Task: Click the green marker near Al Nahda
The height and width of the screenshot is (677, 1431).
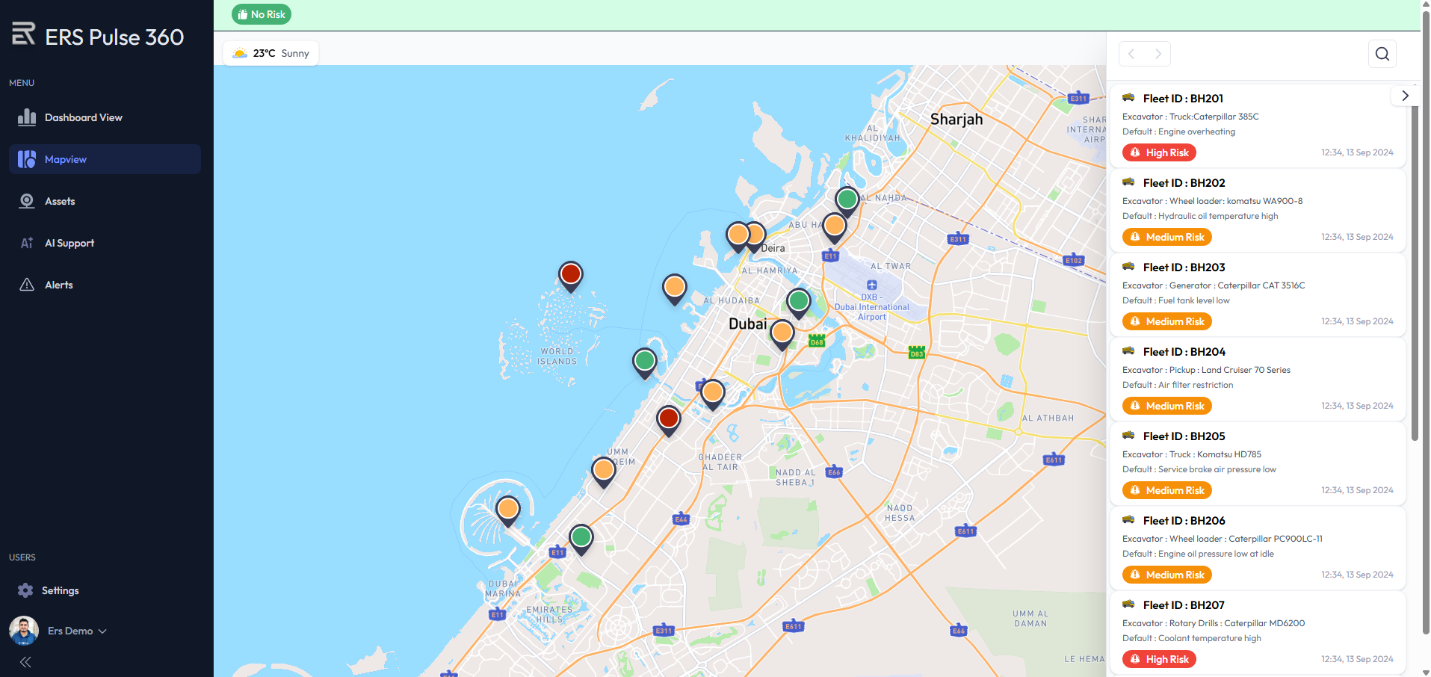Action: [847, 200]
